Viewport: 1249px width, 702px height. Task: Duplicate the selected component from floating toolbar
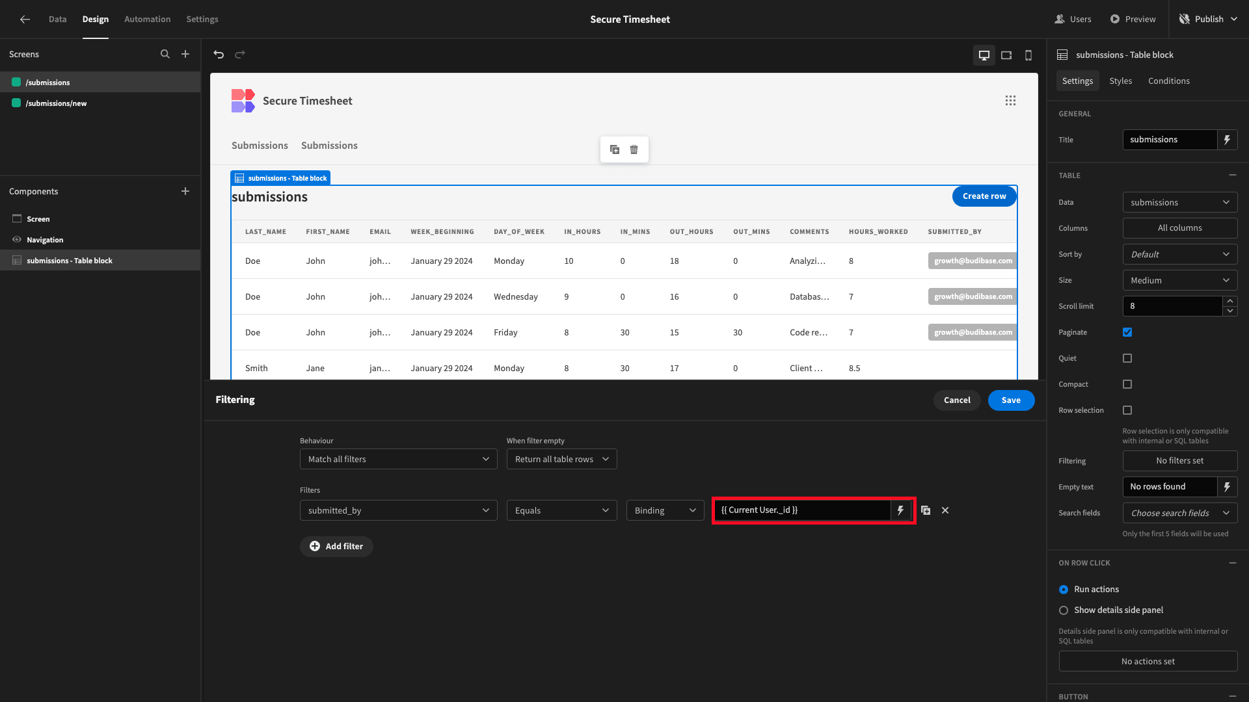[615, 149]
